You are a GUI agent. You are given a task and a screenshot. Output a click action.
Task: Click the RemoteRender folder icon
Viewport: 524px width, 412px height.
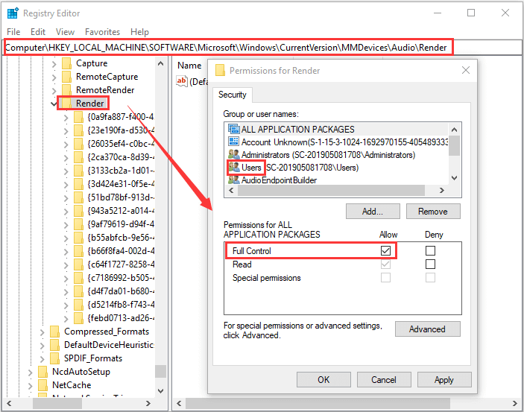67,90
